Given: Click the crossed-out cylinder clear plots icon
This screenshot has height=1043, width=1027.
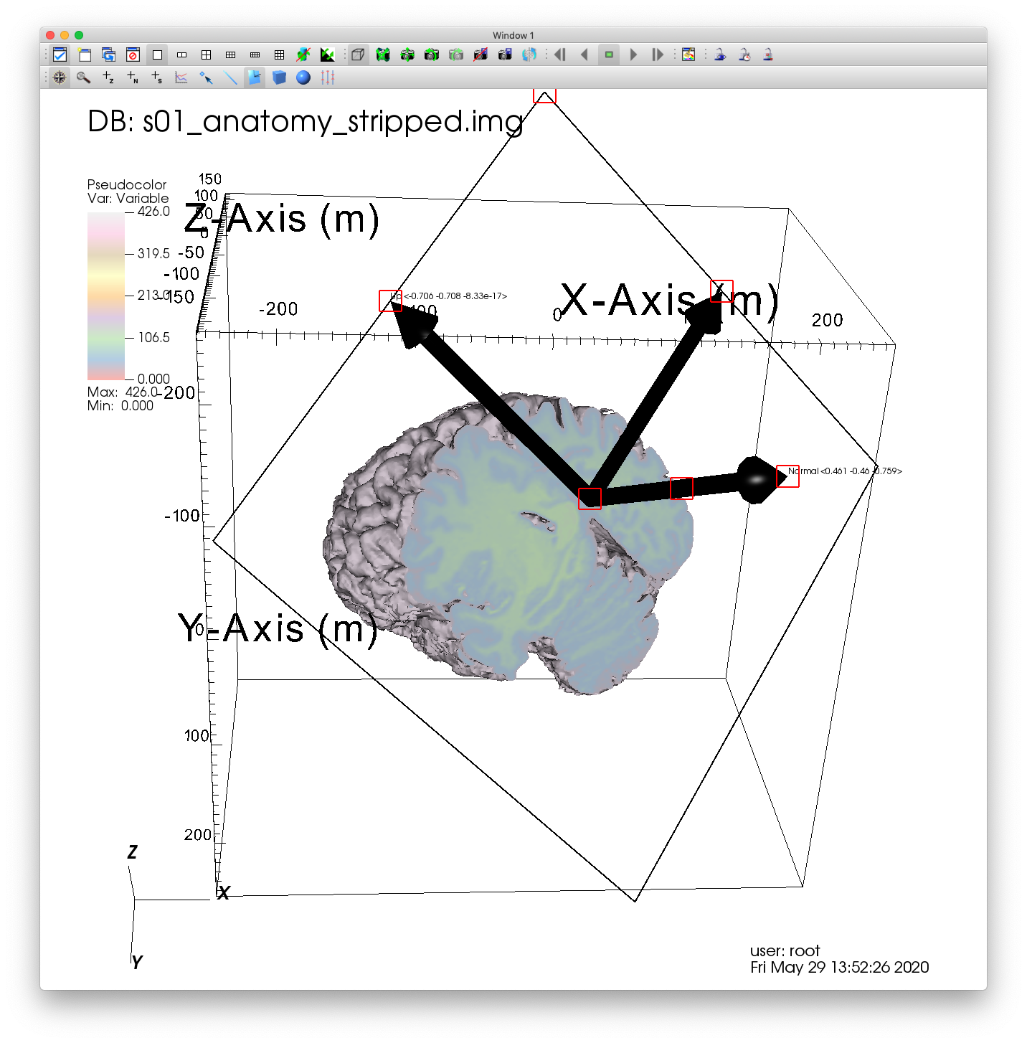Looking at the screenshot, I should 303,55.
